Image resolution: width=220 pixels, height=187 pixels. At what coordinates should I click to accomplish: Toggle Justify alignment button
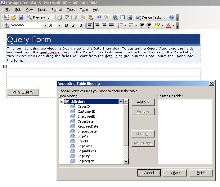(111, 25)
